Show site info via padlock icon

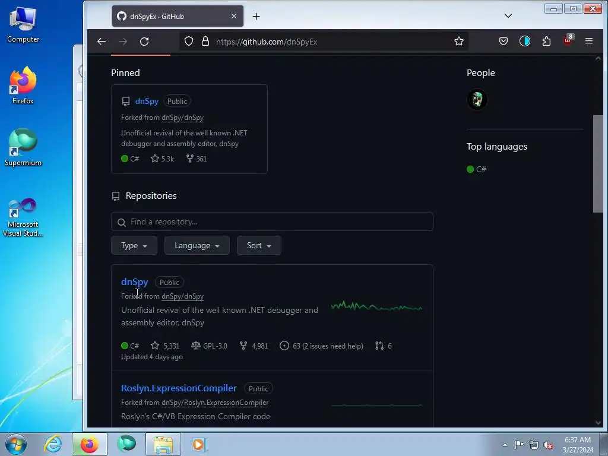pyautogui.click(x=205, y=42)
